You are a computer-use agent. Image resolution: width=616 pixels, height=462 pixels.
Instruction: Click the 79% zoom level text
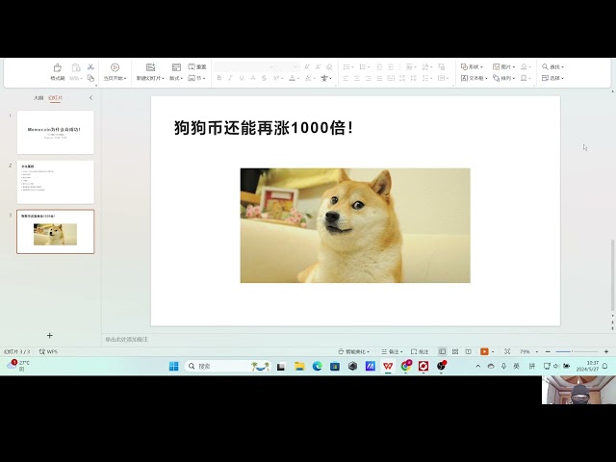[x=525, y=351]
